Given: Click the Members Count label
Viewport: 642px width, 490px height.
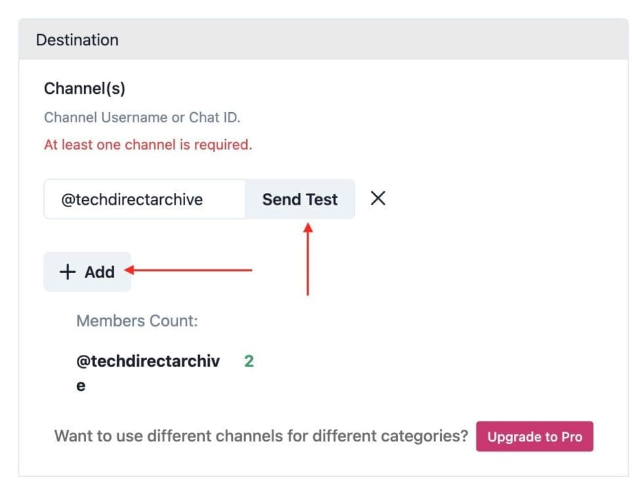Looking at the screenshot, I should (137, 321).
